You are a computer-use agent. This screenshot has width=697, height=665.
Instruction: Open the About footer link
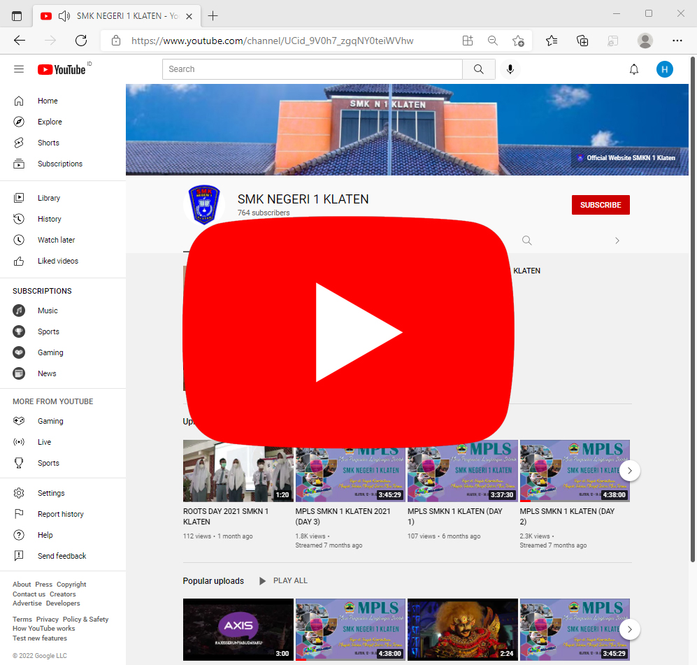(x=22, y=585)
